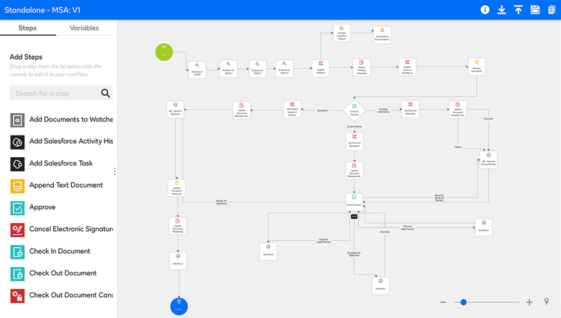Click the zoom slider handle
Screen dimensions: 561x318
click(463, 302)
